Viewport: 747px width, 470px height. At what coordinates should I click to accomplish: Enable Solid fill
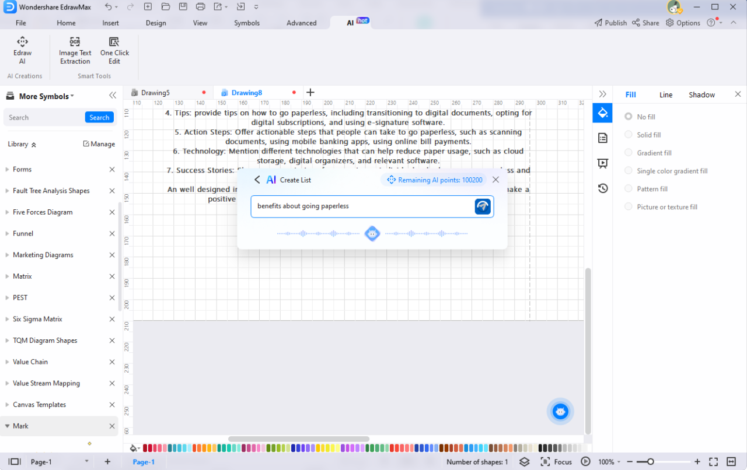click(x=628, y=135)
